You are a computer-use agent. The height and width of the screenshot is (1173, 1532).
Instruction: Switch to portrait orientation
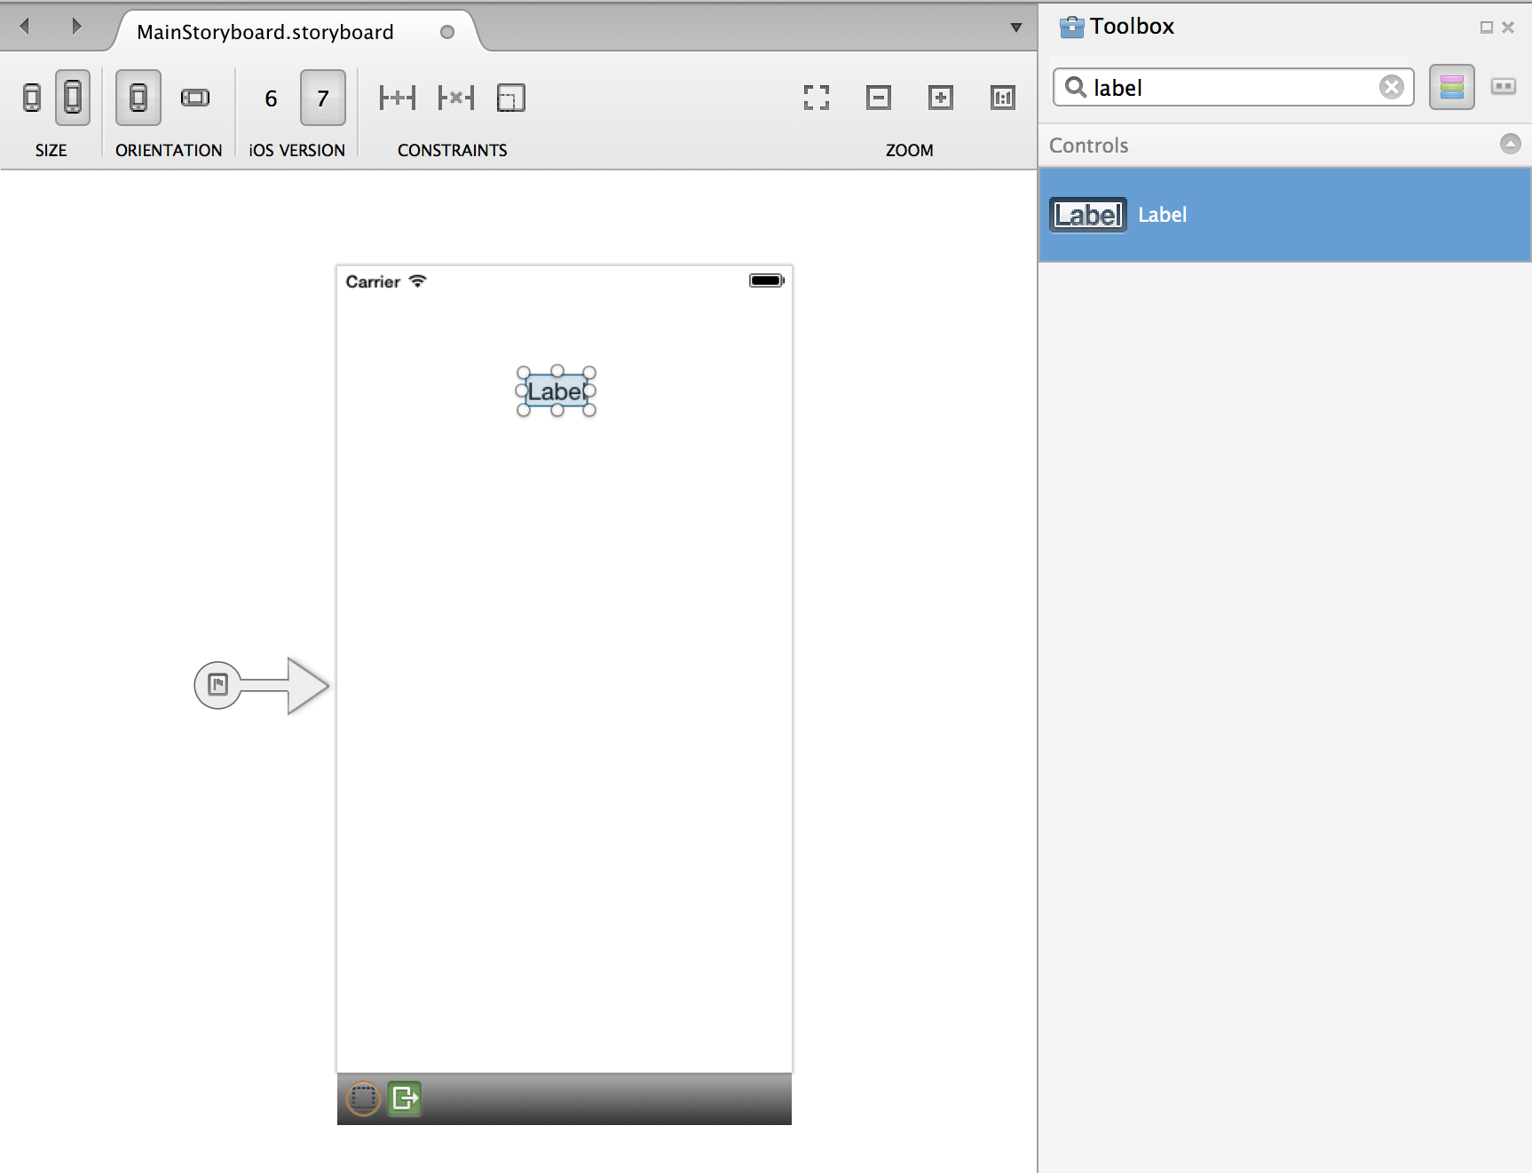pyautogui.click(x=138, y=98)
